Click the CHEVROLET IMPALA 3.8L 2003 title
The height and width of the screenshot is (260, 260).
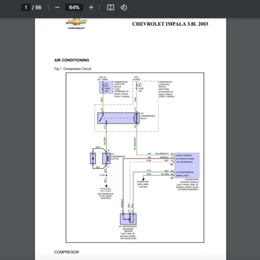[x=170, y=24]
